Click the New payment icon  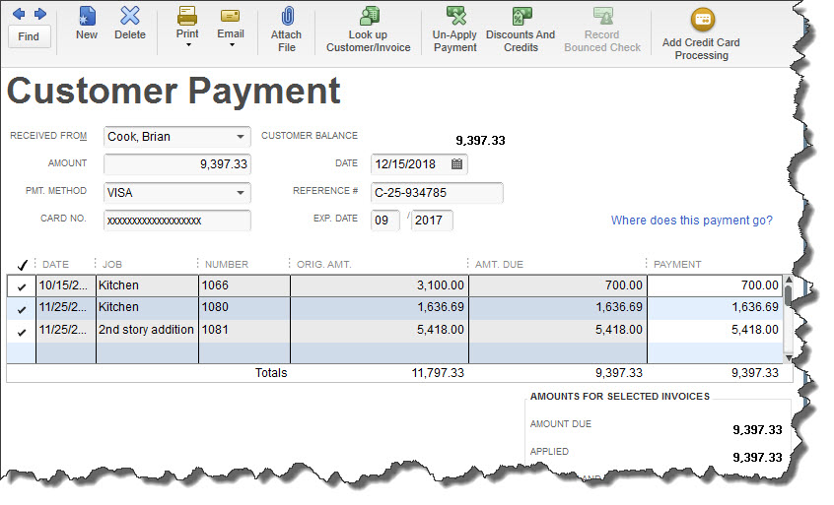coord(87,17)
